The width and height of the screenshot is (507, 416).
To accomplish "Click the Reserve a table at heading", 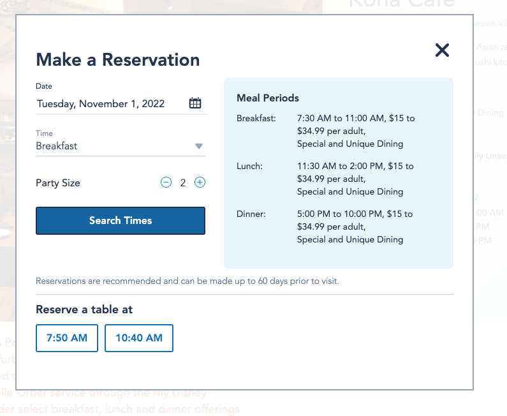I will (x=84, y=309).
